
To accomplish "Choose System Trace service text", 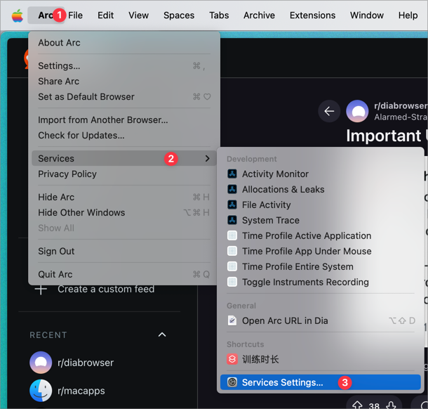I will click(x=271, y=220).
